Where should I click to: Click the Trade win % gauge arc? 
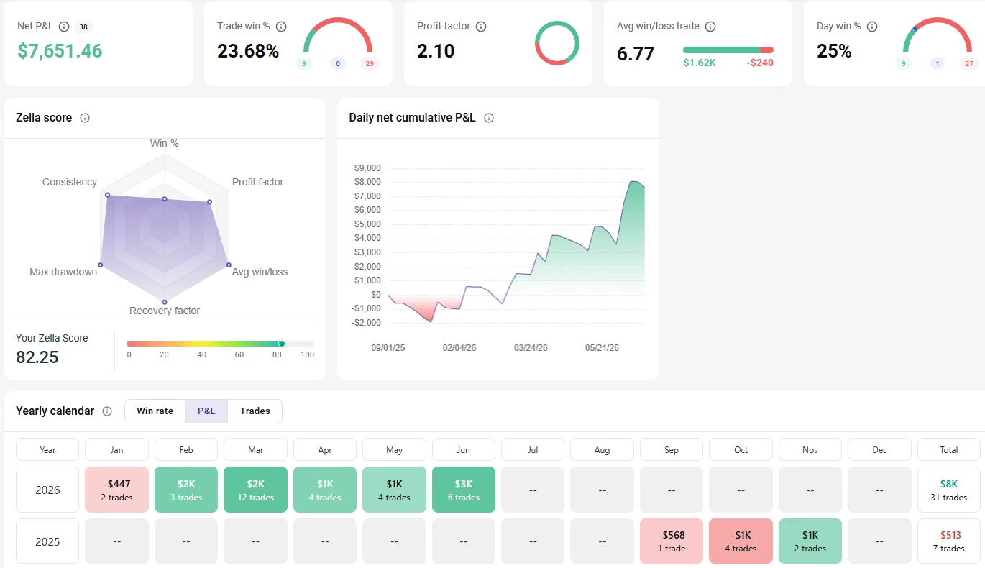point(338,35)
